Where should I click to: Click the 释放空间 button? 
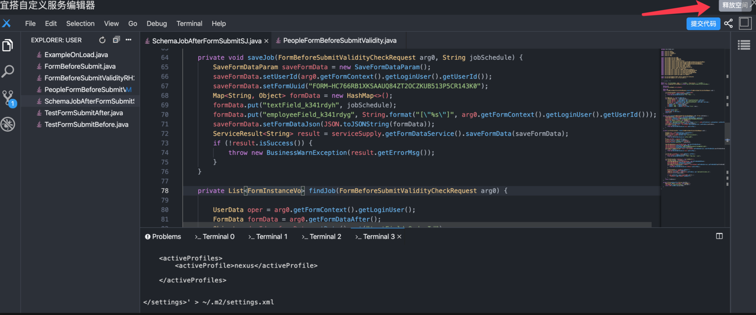[x=734, y=5]
